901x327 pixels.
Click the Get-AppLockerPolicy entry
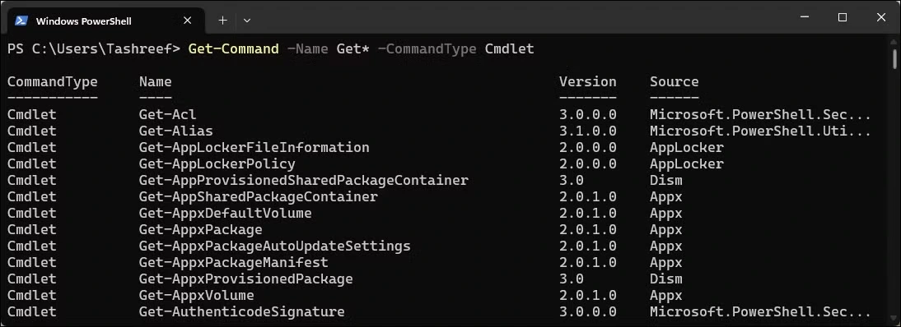[x=217, y=164]
